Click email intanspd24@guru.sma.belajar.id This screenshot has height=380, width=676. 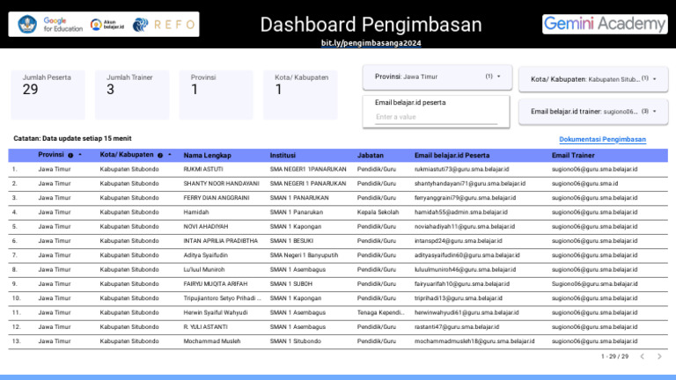(458, 241)
